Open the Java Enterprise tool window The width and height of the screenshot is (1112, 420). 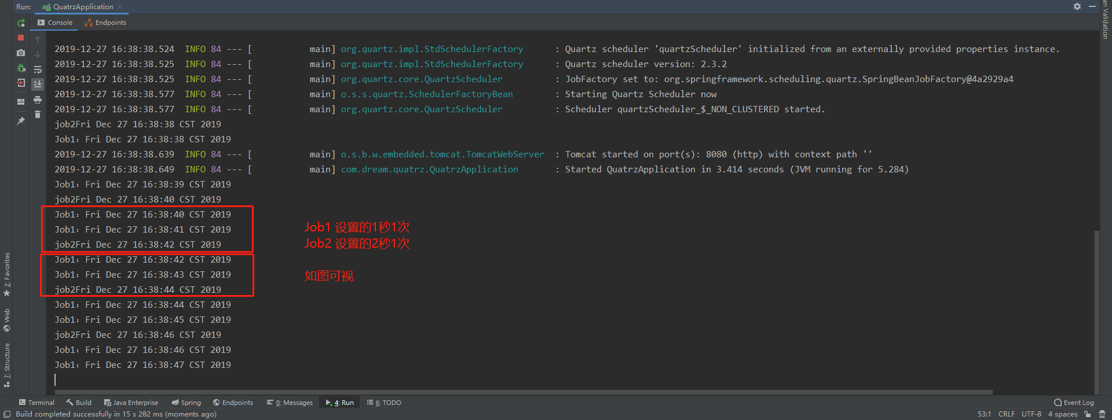point(131,403)
